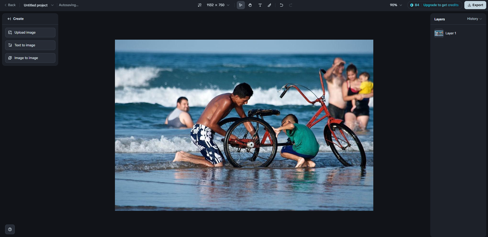Open the help question mark icon
The image size is (488, 237).
pyautogui.click(x=10, y=229)
